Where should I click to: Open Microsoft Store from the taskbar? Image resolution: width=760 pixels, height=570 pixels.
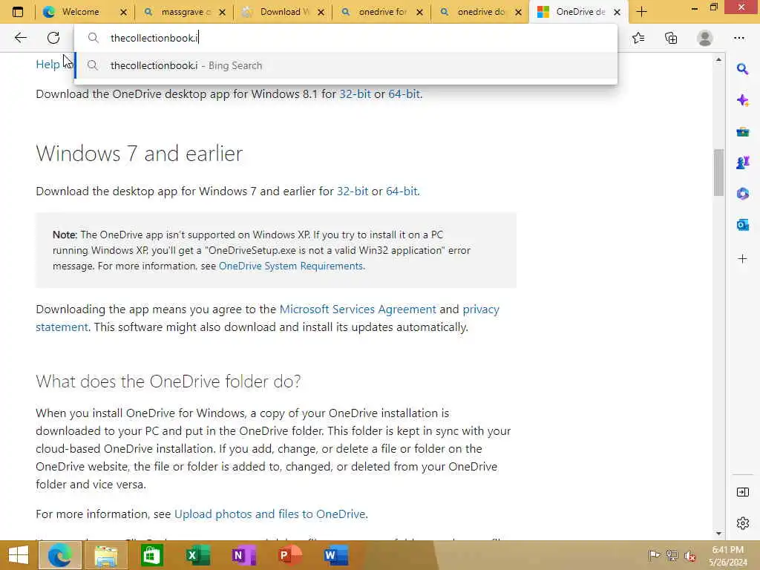click(151, 555)
